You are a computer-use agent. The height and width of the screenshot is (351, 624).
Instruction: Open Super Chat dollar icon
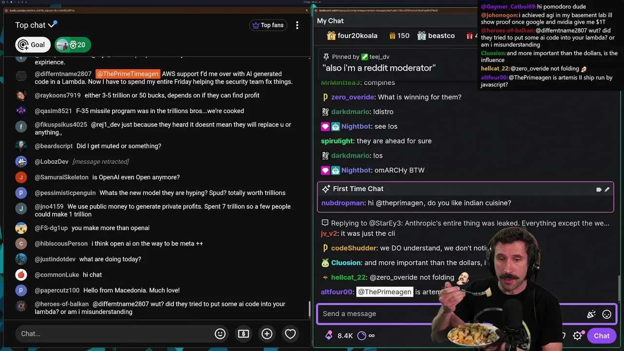(x=243, y=334)
